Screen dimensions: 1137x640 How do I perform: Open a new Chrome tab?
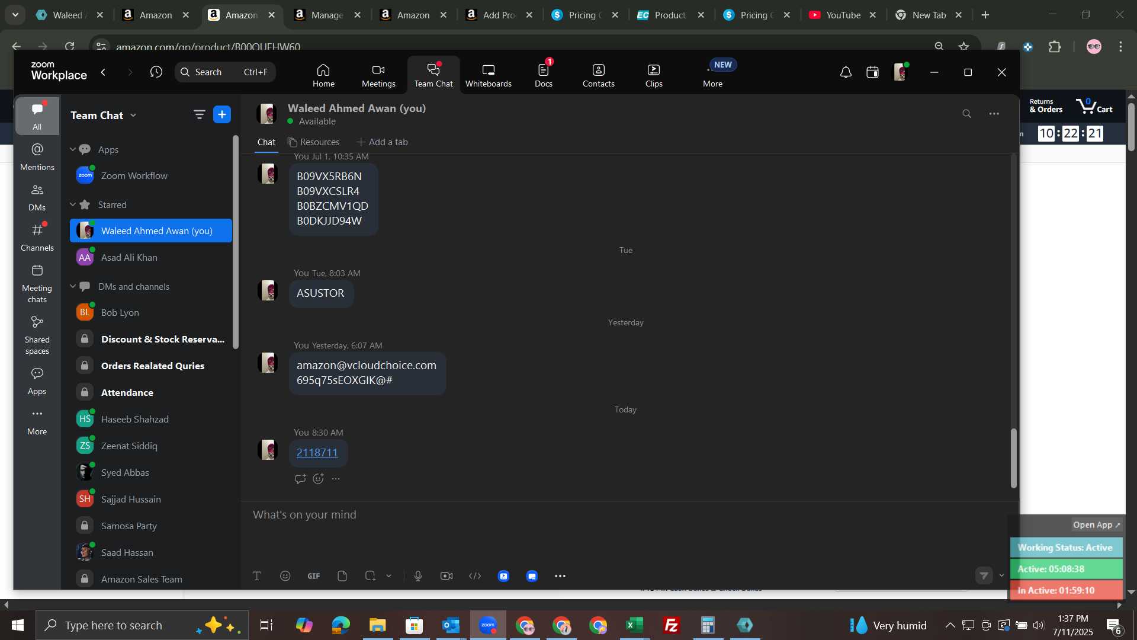pos(985,15)
